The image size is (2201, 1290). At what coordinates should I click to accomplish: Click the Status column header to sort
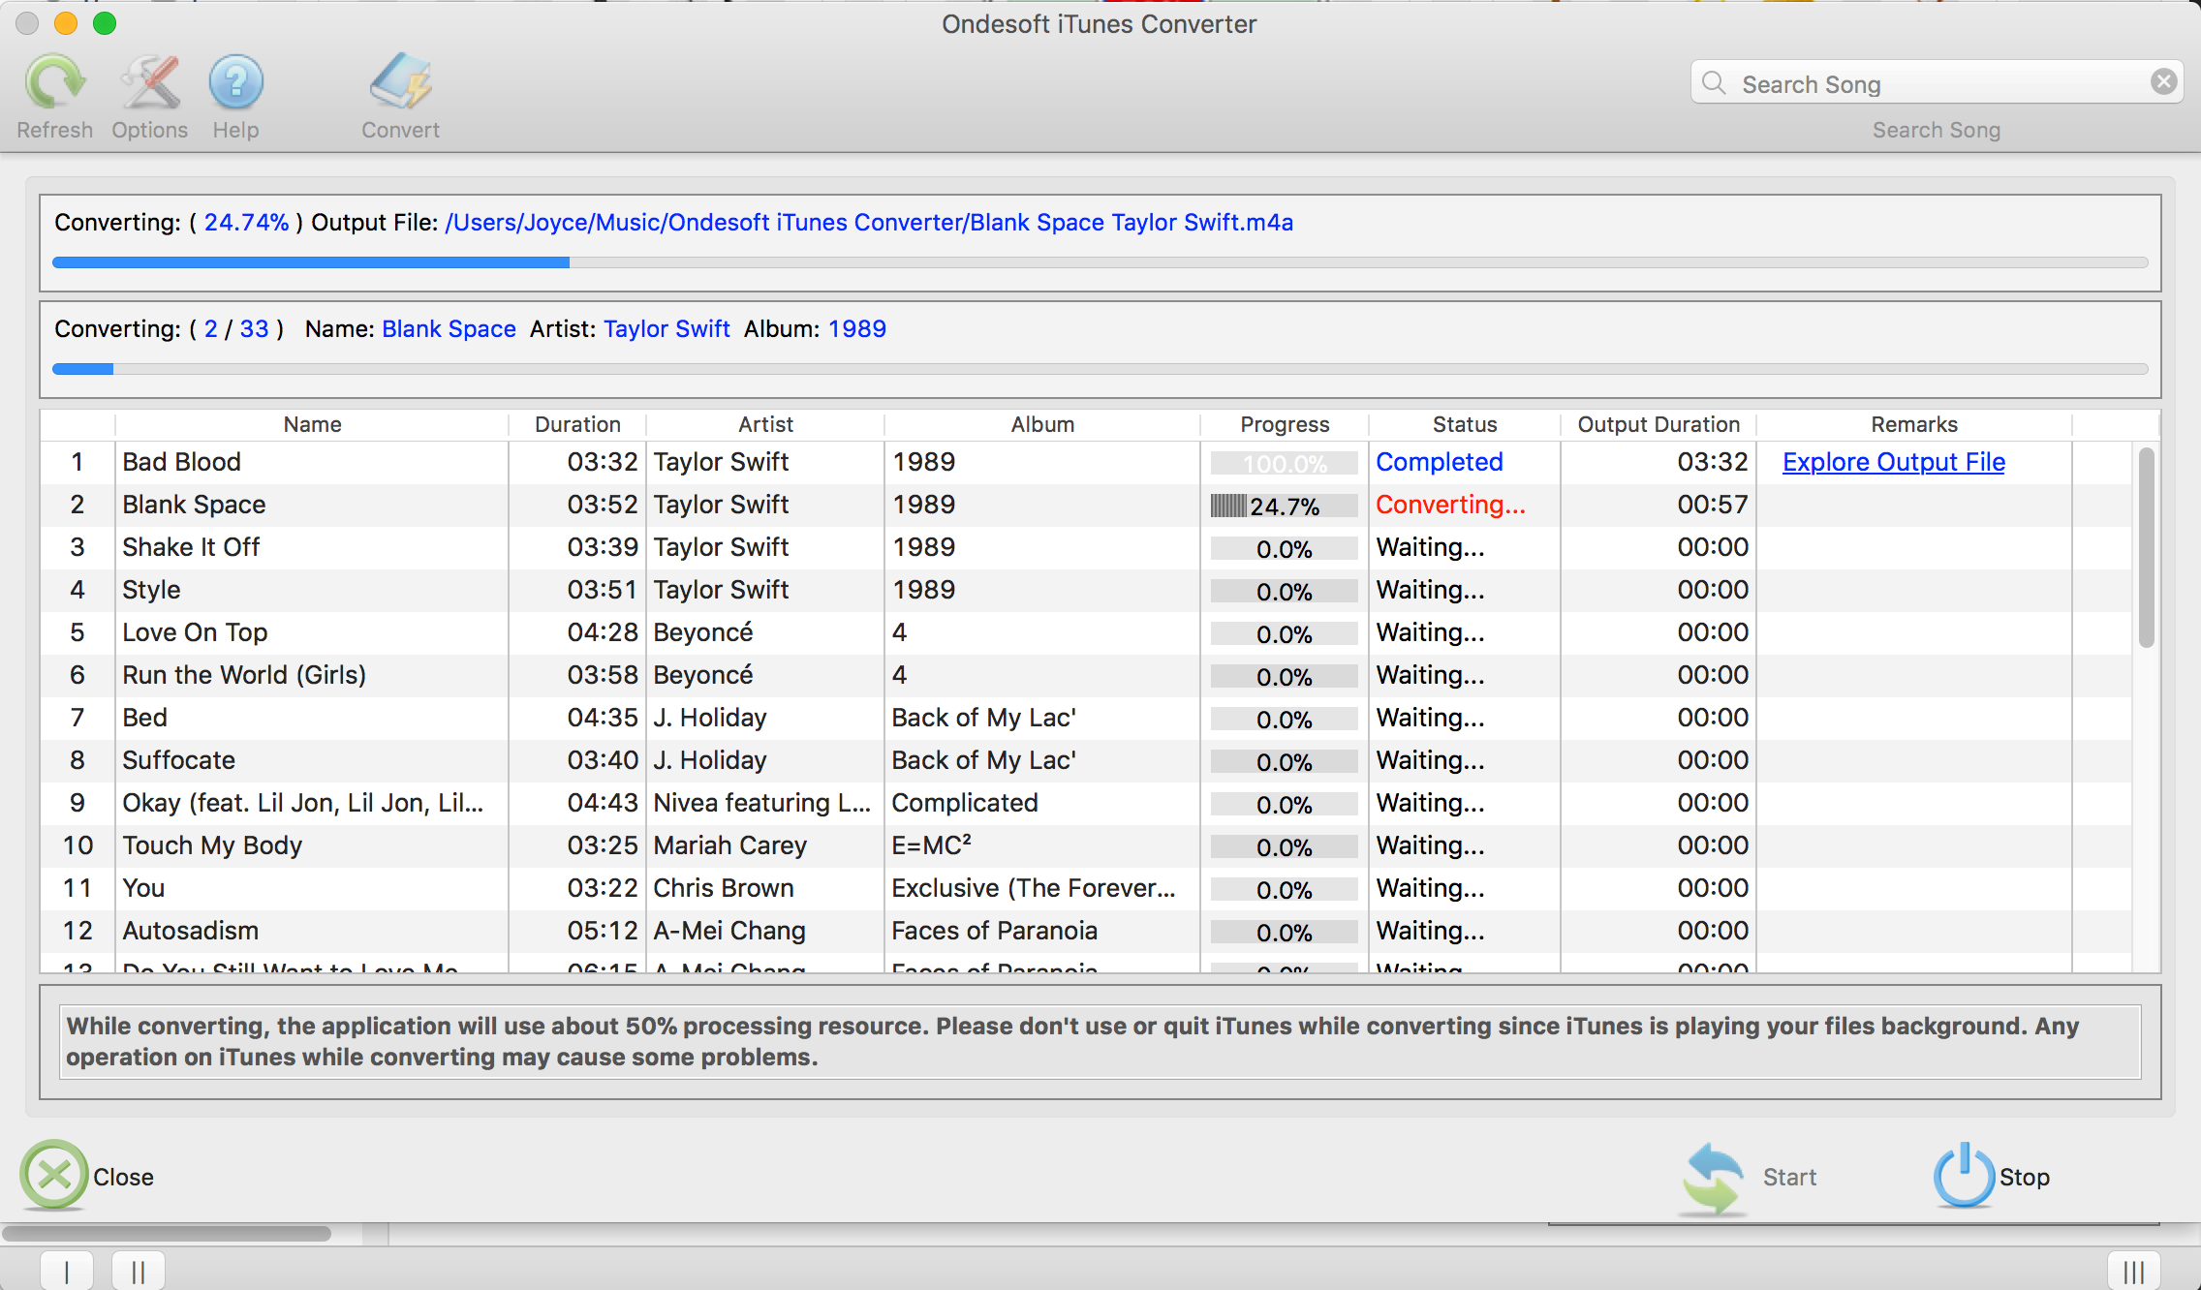1462,424
